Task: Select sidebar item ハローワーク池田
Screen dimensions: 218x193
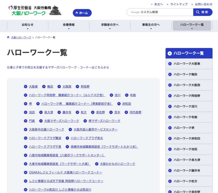Action: pos(189,149)
